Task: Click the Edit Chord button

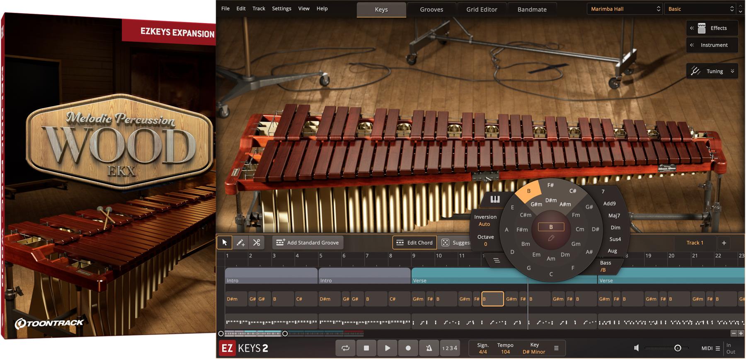Action: tap(414, 243)
